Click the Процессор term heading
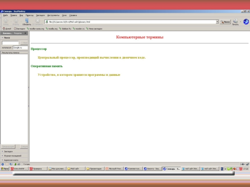Viewport: 250px width, 187px height. (39, 49)
